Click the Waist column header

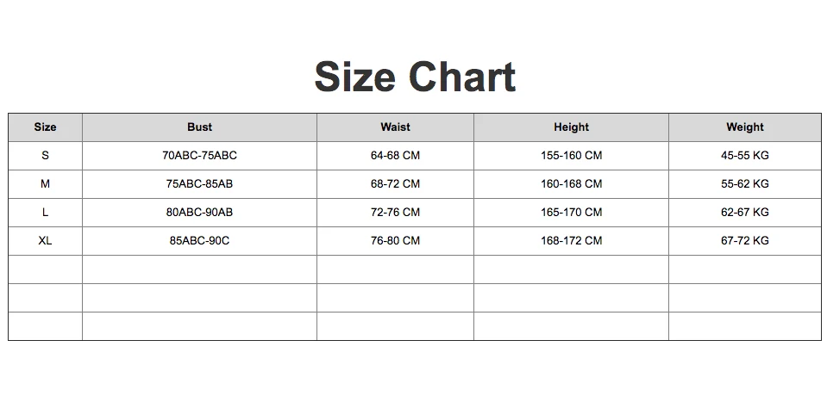pyautogui.click(x=395, y=127)
